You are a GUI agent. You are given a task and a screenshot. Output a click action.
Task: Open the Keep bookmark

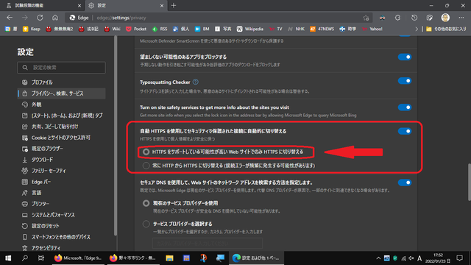pyautogui.click(x=32, y=29)
